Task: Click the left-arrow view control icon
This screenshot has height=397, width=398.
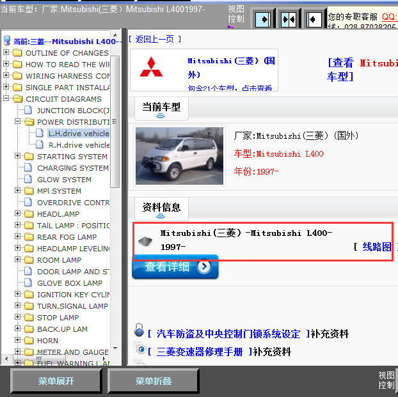Action: [314, 19]
